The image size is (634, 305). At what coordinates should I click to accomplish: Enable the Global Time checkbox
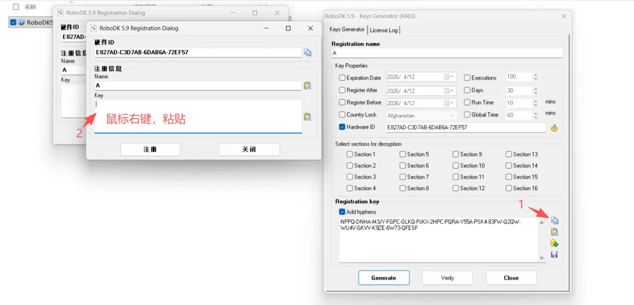(x=467, y=115)
